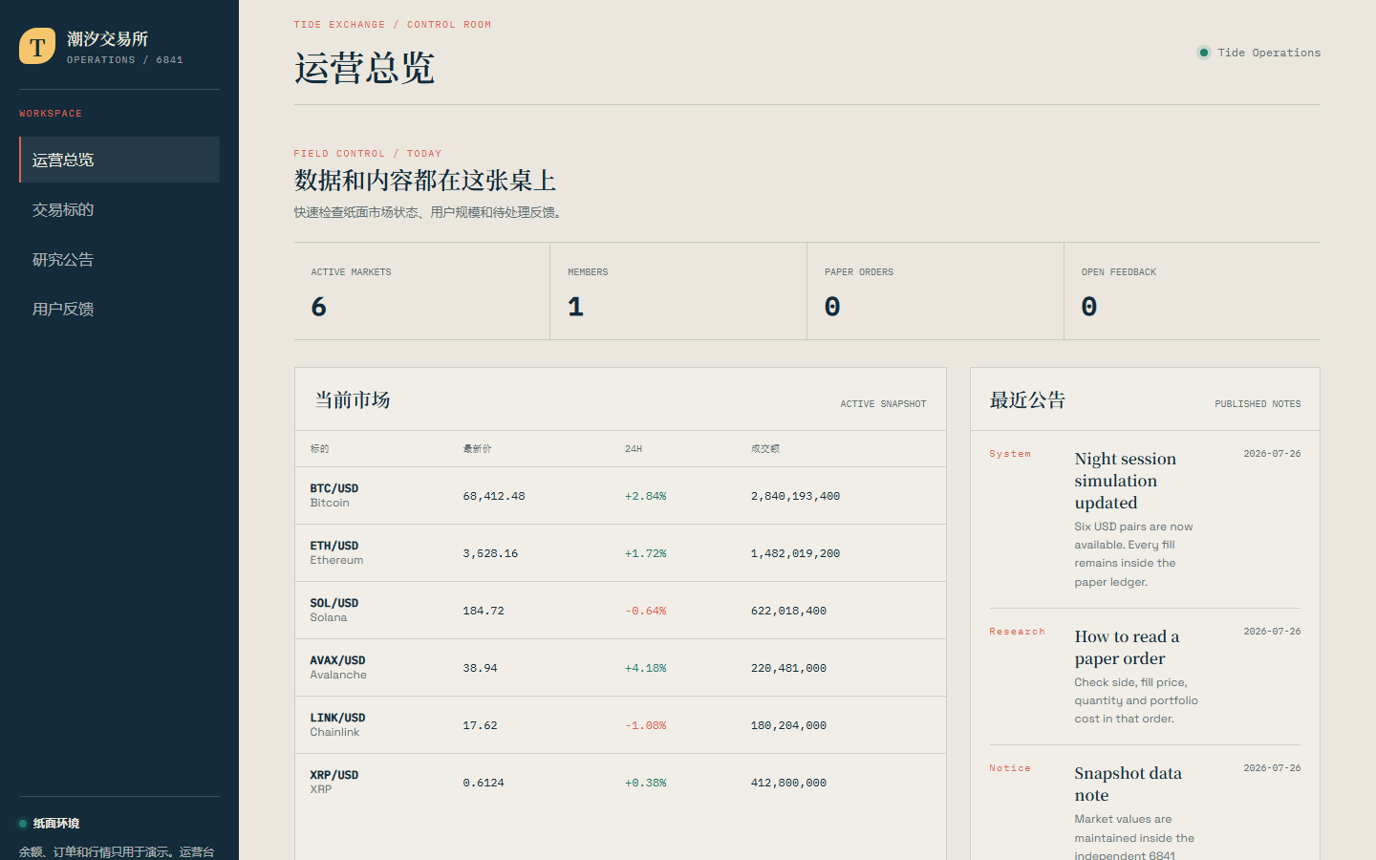Go to 研究公告 page
The height and width of the screenshot is (860, 1376).
[119, 259]
